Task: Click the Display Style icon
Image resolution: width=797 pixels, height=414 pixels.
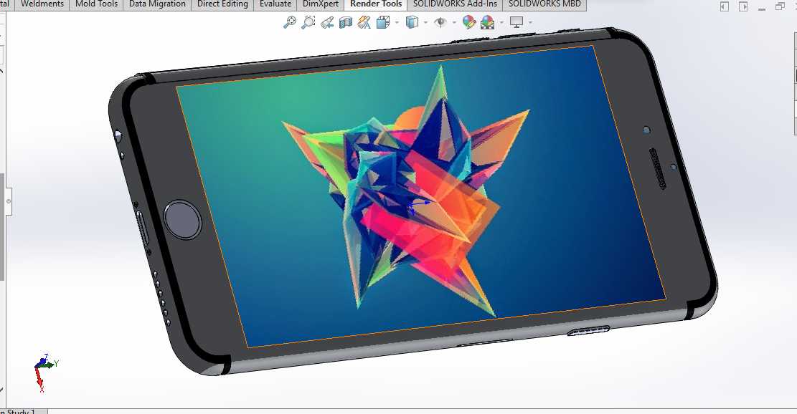Action: 412,22
